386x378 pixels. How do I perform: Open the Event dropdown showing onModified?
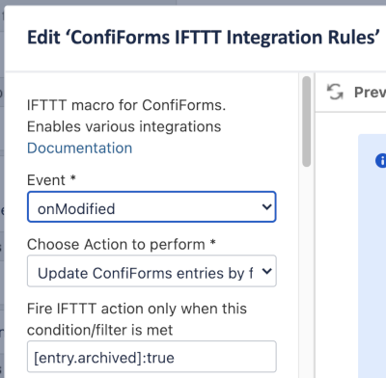click(152, 206)
